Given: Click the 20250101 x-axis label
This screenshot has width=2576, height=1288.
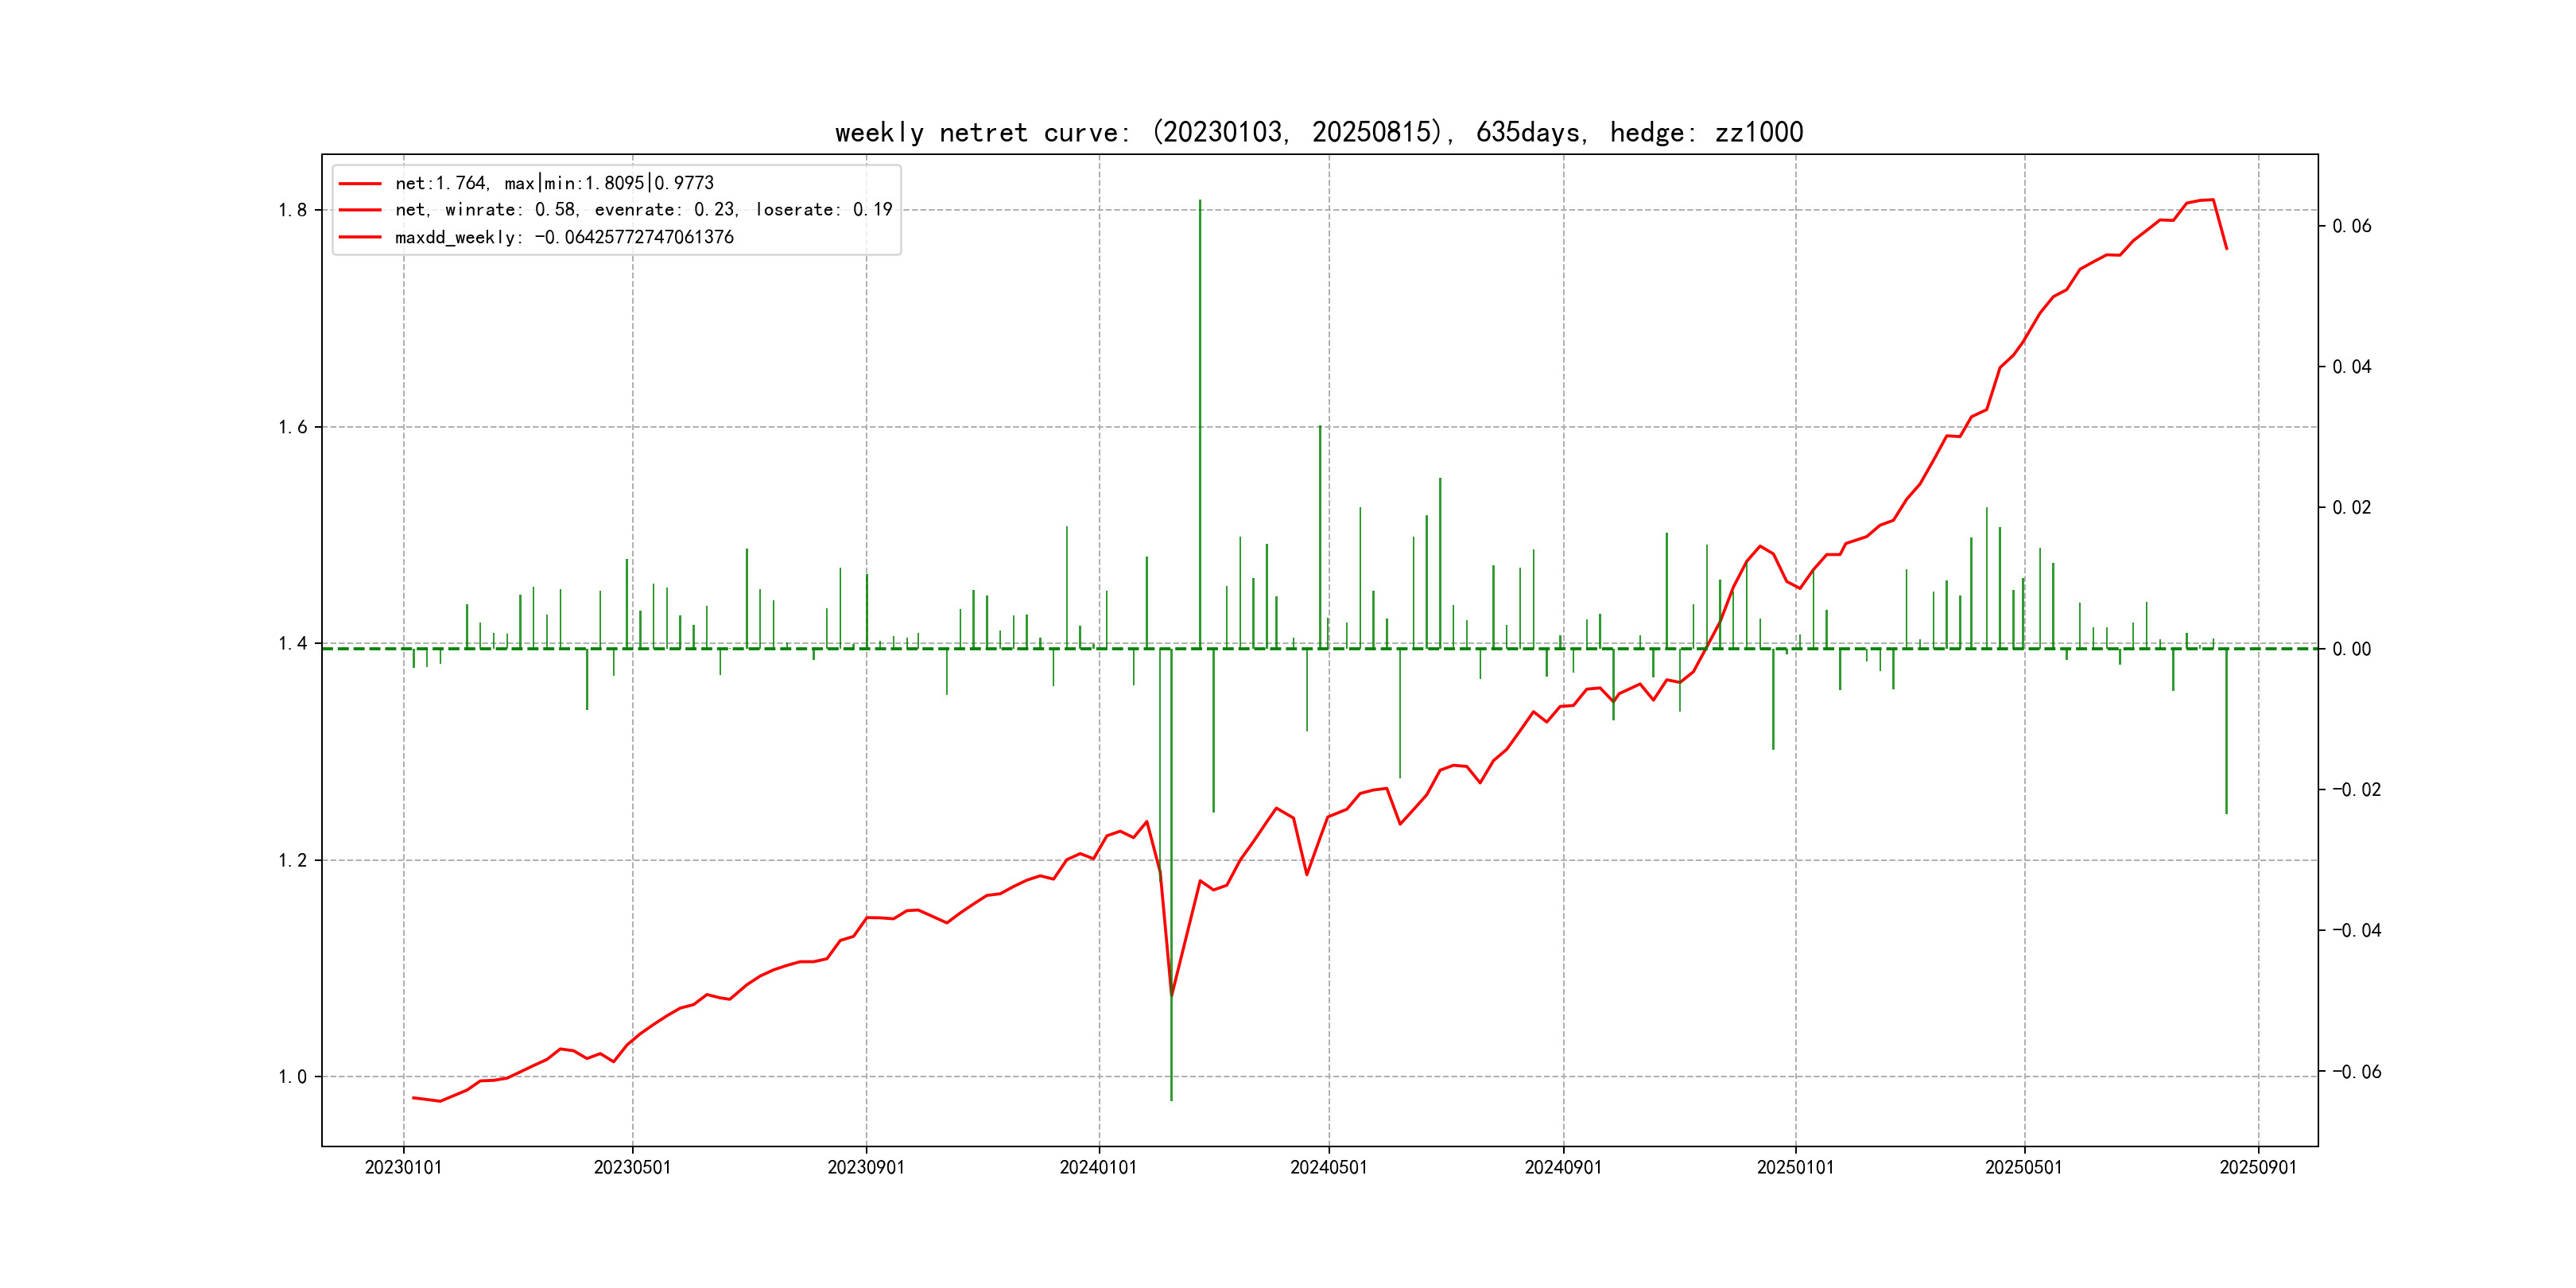Looking at the screenshot, I should coord(1795,1168).
